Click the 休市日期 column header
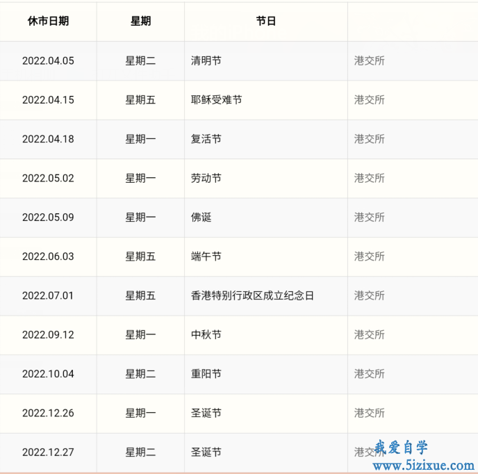The width and height of the screenshot is (478, 474). pos(48,21)
